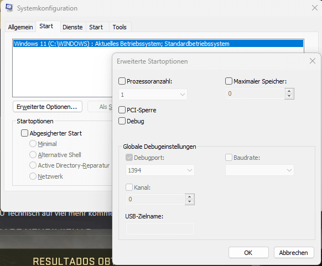Enable the Prozessoranzahl checkbox
This screenshot has width=322, height=266.
pyautogui.click(x=122, y=81)
